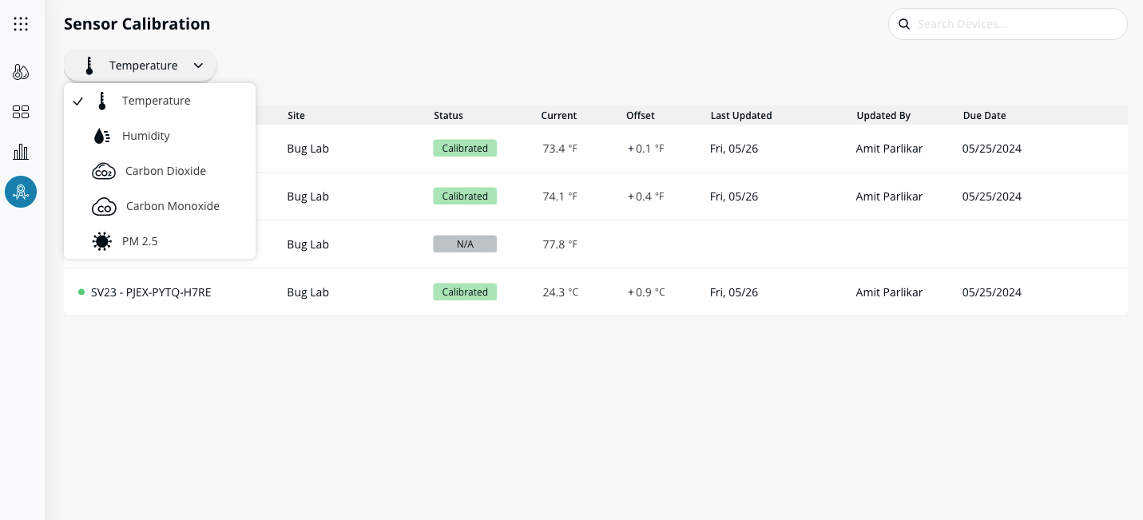This screenshot has height=520, width=1143.
Task: Sort by the Due Date column header
Action: (x=984, y=116)
